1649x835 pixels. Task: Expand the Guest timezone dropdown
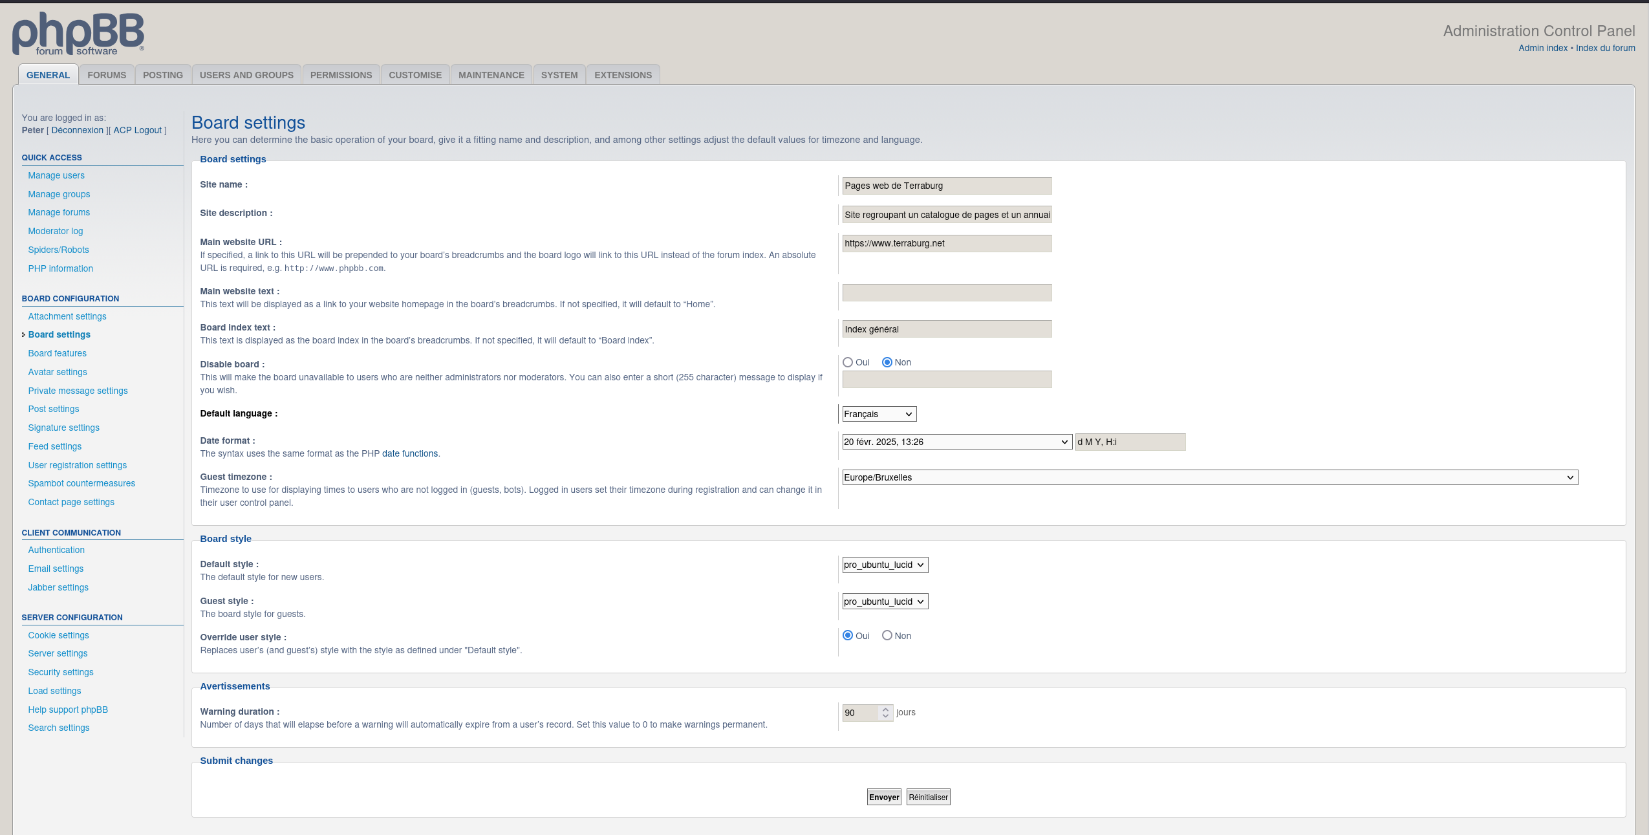coord(1209,477)
